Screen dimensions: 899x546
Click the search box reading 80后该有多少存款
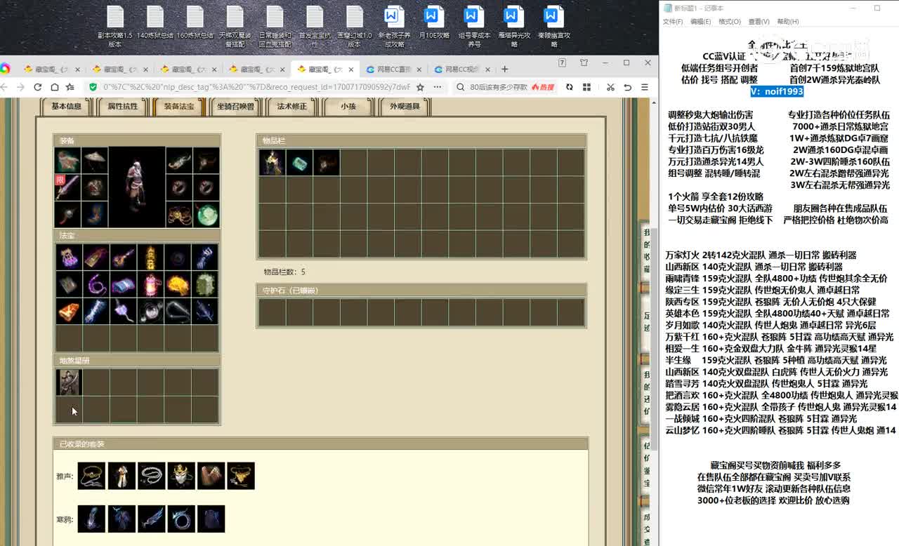[499, 87]
